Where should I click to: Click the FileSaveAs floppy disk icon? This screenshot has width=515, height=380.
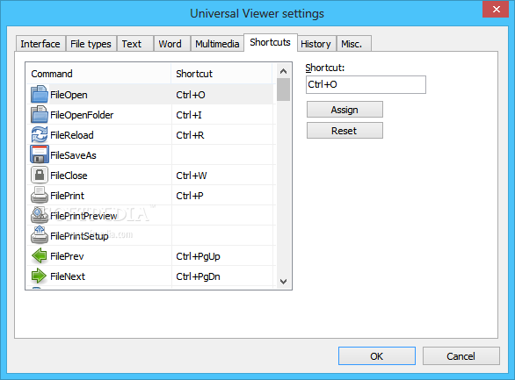40,154
